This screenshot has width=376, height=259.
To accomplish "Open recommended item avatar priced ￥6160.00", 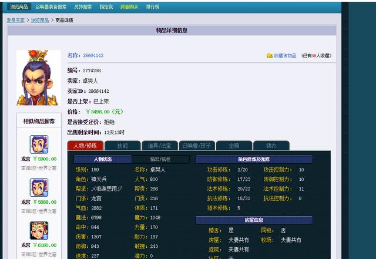I will point(39,231).
